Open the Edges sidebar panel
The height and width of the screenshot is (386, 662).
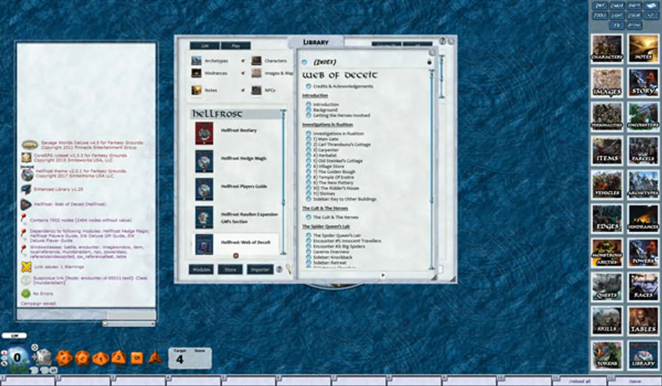coord(607,219)
